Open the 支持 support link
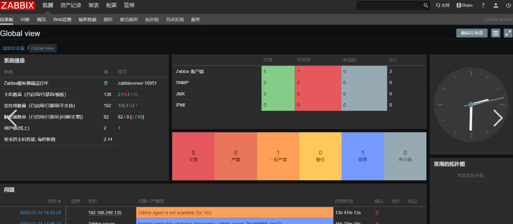The image size is (513, 224). pyautogui.click(x=443, y=5)
